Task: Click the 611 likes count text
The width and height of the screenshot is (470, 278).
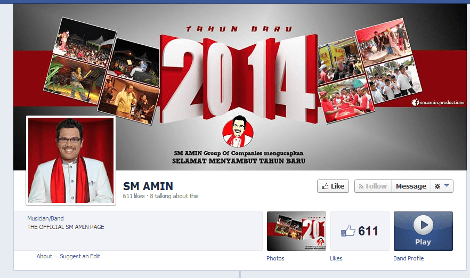Action: point(134,196)
